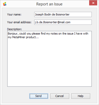Click the 'Description:' label
The width and height of the screenshot is (99, 105).
[x=15, y=29]
